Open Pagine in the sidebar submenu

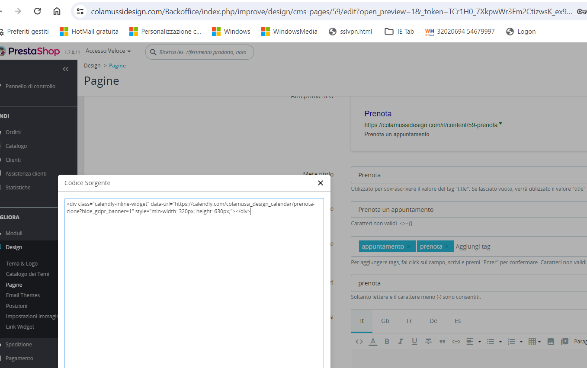[x=14, y=285]
